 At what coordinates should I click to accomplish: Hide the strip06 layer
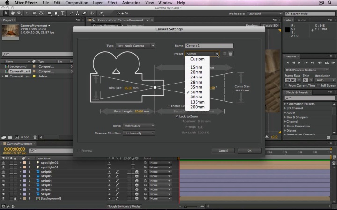tap(3, 172)
